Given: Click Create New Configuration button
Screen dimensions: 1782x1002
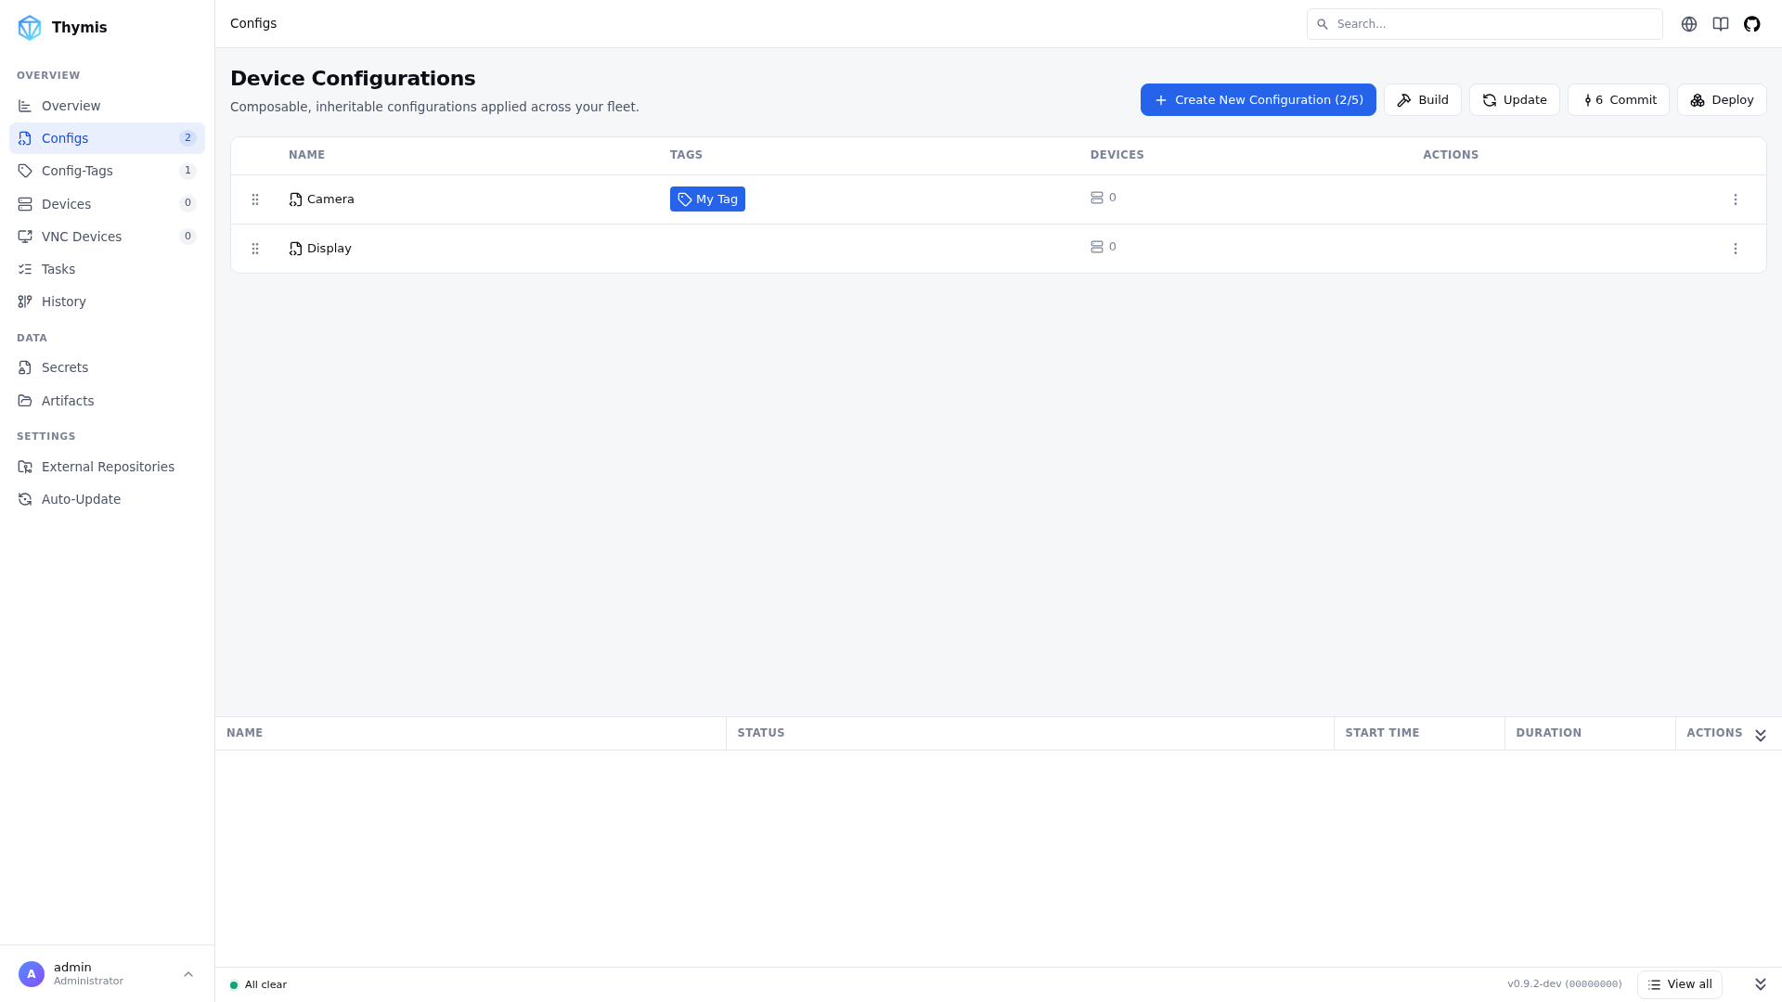Looking at the screenshot, I should 1258,100.
